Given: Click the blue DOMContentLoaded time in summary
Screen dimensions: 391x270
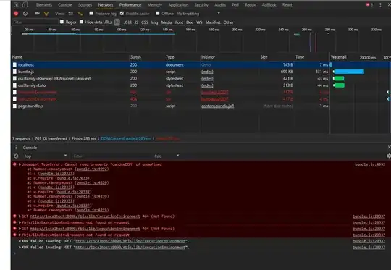Looking at the screenshot, I should [126, 138].
